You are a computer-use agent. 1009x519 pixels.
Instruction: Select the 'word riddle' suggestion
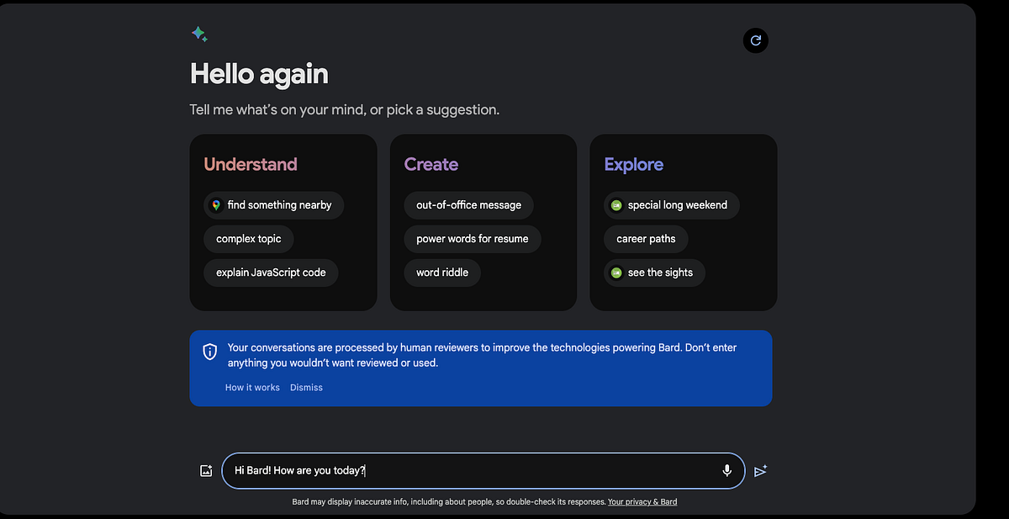(442, 273)
